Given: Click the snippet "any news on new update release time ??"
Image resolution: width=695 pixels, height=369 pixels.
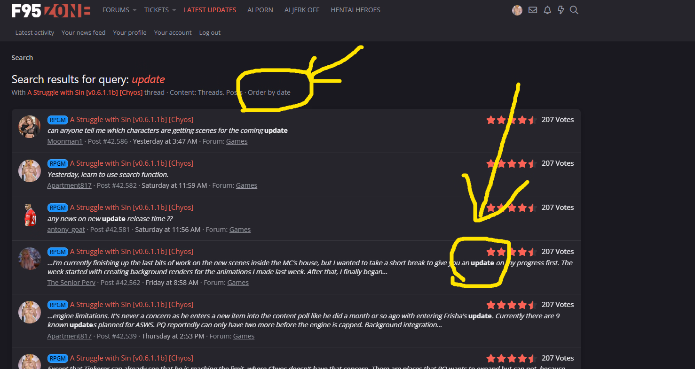Looking at the screenshot, I should click(110, 219).
